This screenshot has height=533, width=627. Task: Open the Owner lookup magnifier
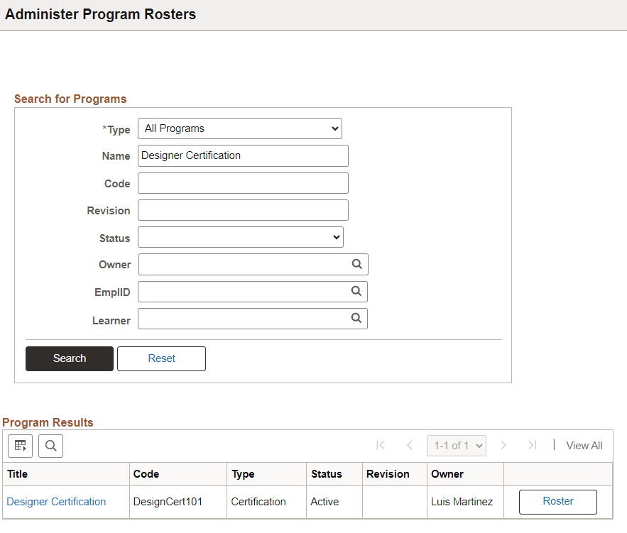coord(356,264)
